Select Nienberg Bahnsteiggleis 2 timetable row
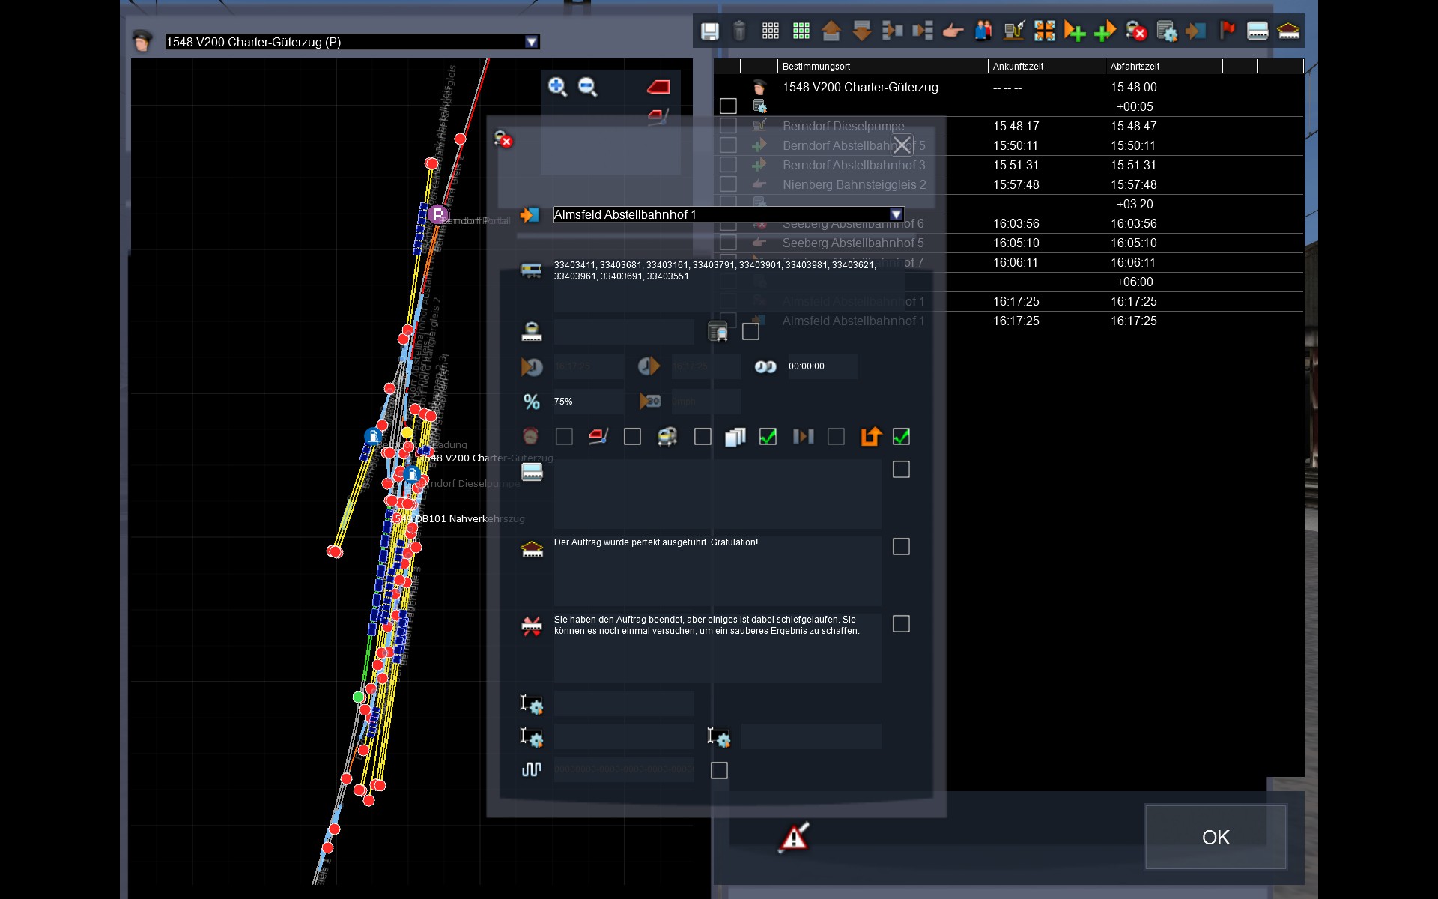Image resolution: width=1438 pixels, height=899 pixels. tap(854, 184)
